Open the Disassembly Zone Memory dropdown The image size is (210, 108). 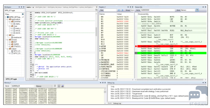click(187, 10)
